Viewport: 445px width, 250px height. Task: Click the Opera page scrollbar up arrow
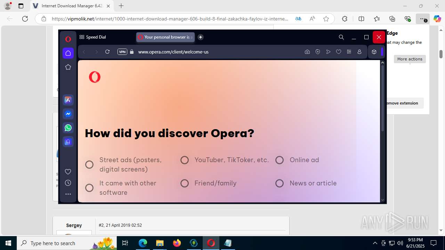[x=383, y=63]
